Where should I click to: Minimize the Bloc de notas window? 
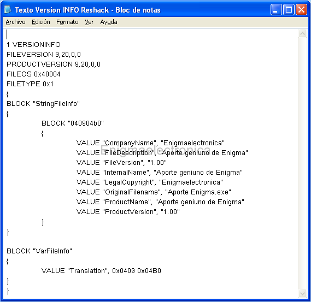(276, 9)
